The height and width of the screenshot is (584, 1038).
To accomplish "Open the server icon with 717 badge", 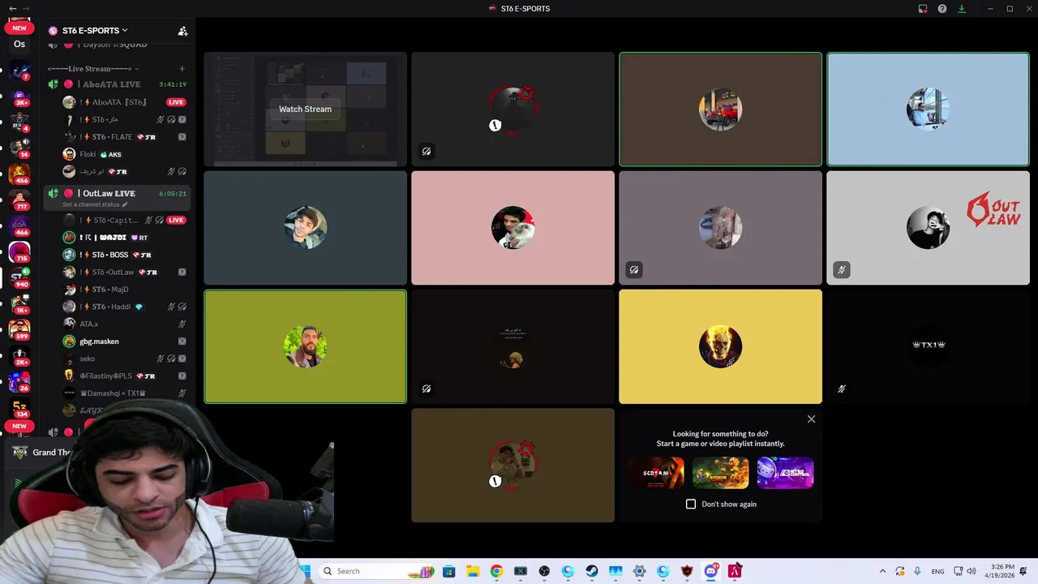I will click(x=19, y=200).
